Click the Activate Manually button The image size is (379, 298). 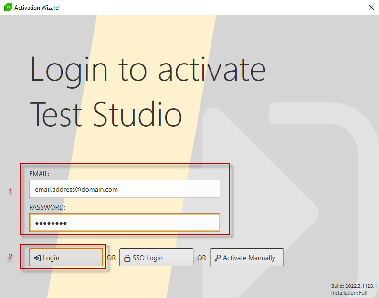(x=247, y=257)
